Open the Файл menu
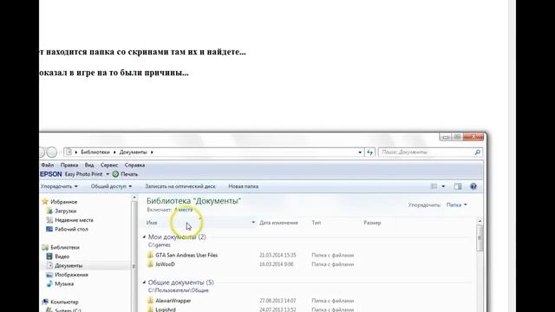The image size is (555, 312). click(x=47, y=165)
